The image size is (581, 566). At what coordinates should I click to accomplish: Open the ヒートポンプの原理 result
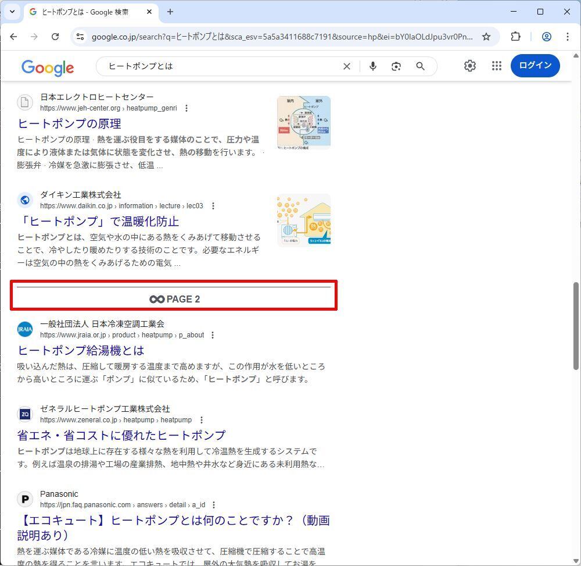(69, 123)
